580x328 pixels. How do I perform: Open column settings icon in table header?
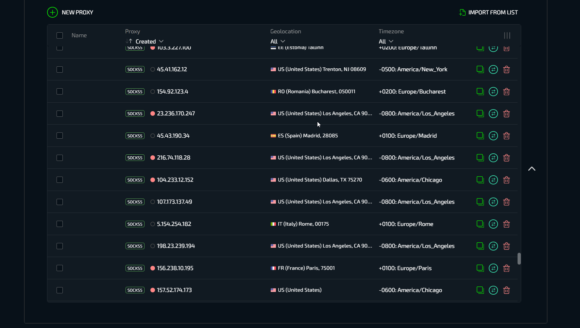tap(507, 35)
